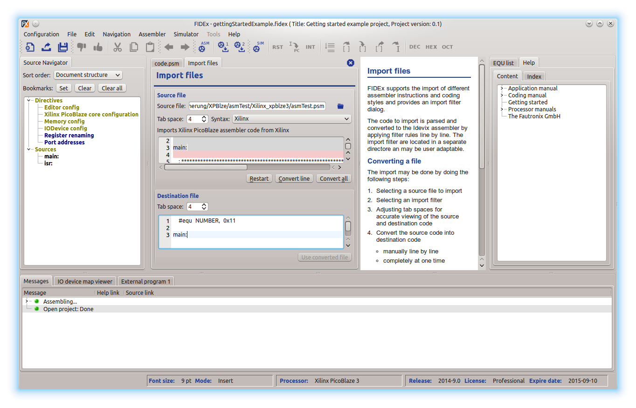Expand the Processor manuals help topic
The height and width of the screenshot is (408, 636).
(x=502, y=109)
